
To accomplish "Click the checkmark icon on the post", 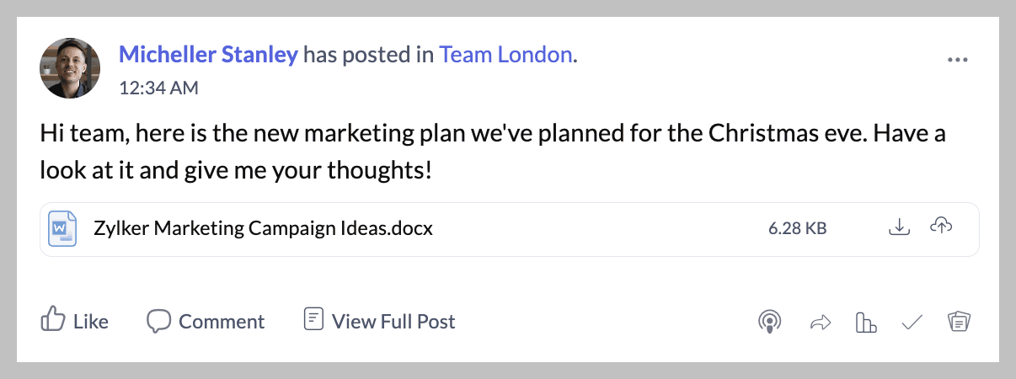I will 912,322.
